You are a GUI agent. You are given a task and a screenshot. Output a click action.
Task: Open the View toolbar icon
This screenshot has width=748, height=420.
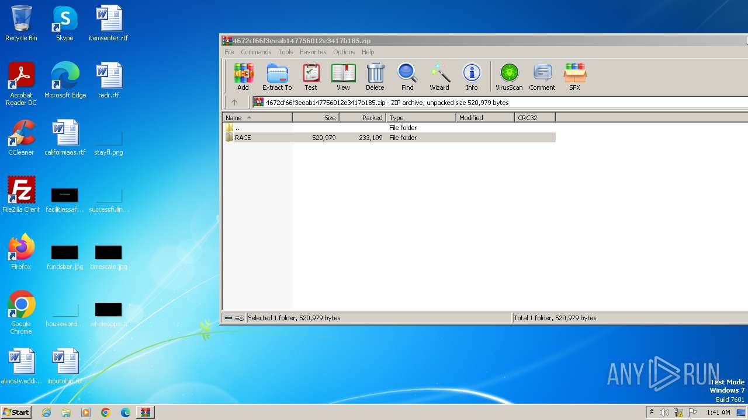coord(343,77)
